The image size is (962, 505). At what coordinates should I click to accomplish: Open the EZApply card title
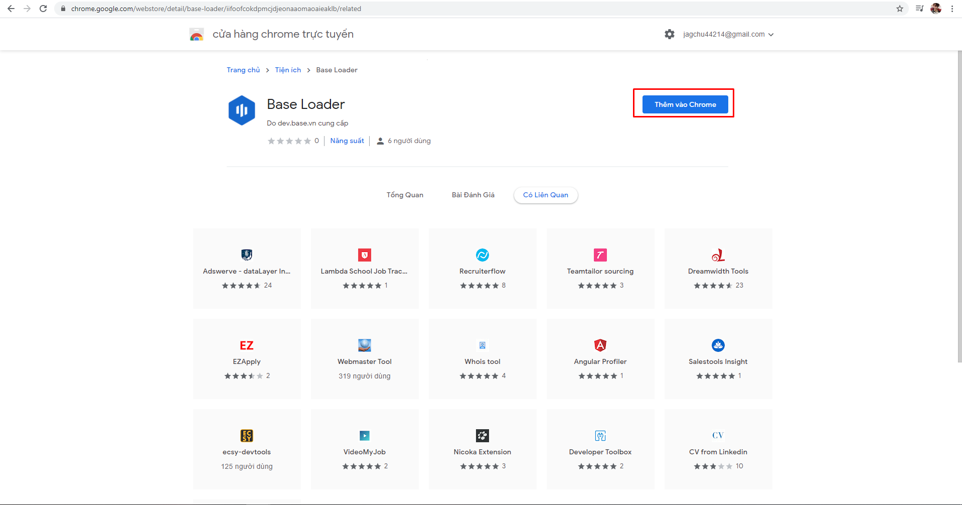coord(247,361)
